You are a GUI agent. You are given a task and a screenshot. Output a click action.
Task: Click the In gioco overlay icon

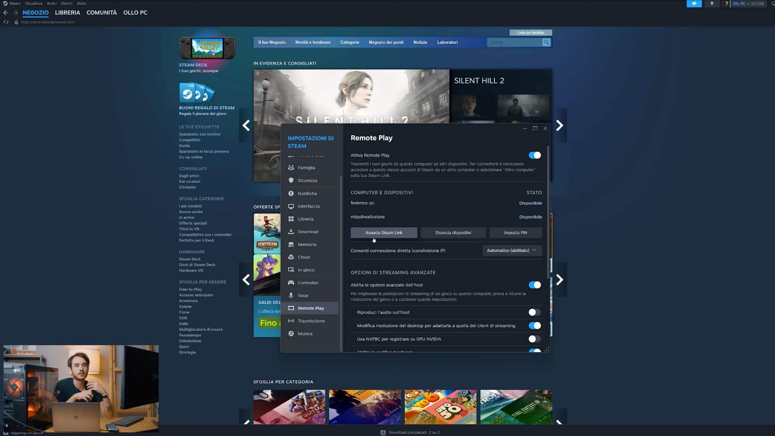click(x=291, y=270)
